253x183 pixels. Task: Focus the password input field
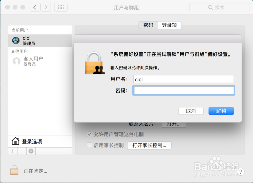[x=184, y=90]
